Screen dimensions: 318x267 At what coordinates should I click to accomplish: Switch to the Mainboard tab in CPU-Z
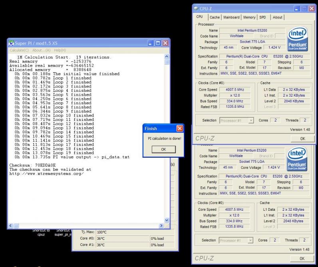coord(231,18)
